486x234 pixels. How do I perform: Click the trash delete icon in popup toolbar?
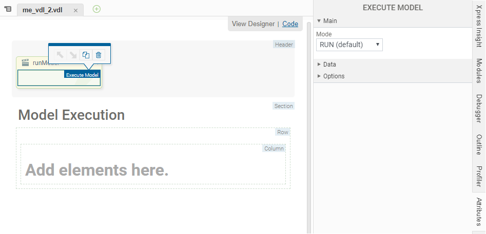point(99,55)
